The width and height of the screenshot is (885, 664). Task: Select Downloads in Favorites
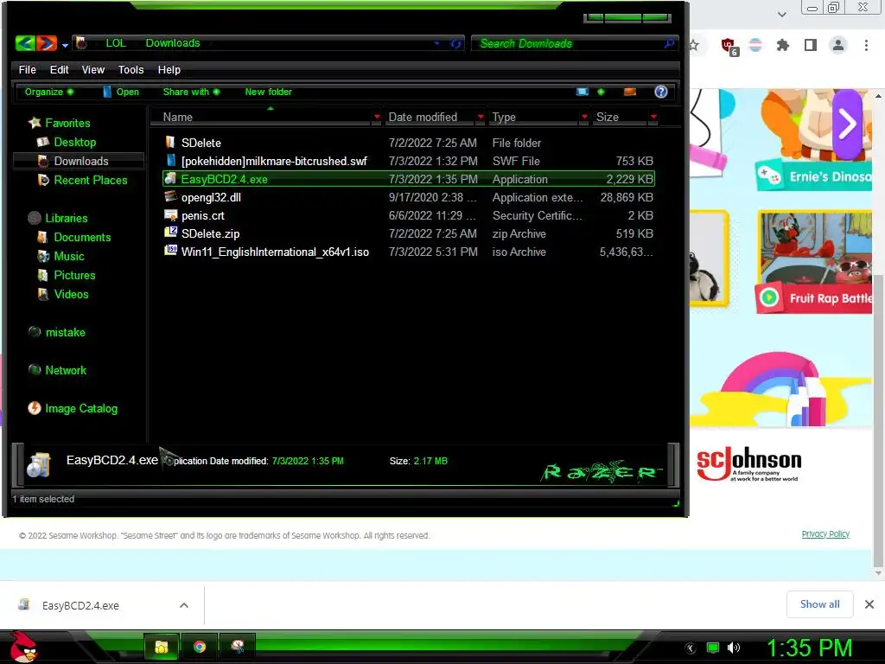(80, 161)
